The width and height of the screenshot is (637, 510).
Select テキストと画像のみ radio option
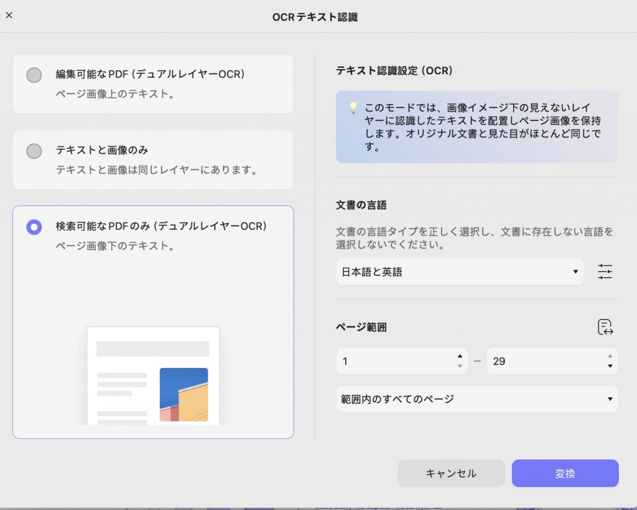[x=34, y=151]
